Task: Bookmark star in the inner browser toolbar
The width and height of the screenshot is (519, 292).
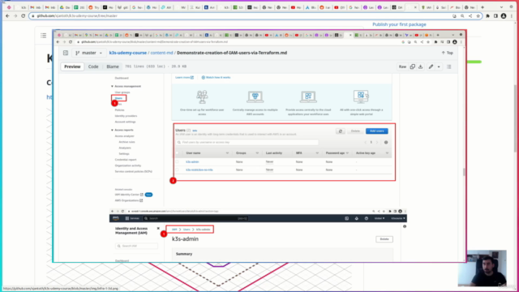Action: [428, 42]
